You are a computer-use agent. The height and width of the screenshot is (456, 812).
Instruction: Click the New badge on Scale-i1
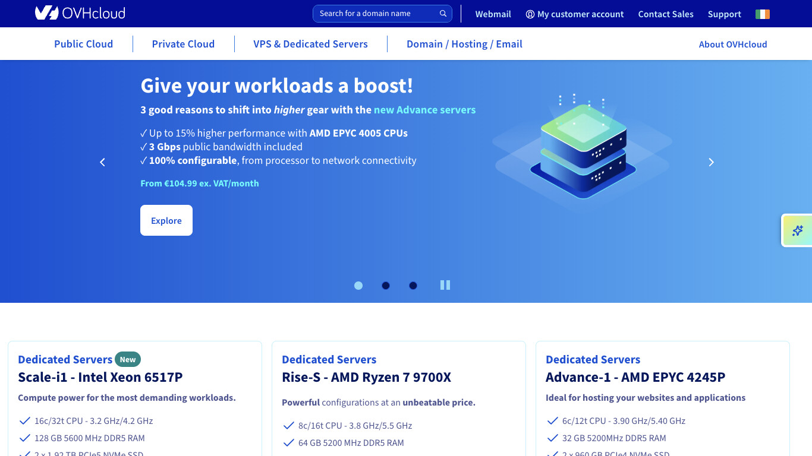(x=128, y=359)
